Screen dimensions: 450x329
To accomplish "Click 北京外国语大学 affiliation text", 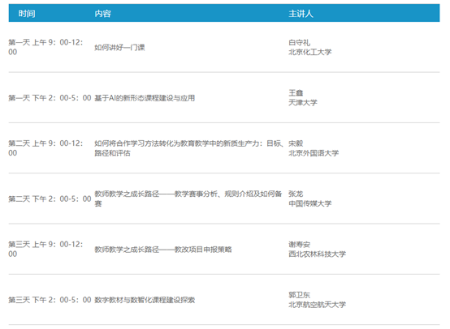I will (x=314, y=153).
